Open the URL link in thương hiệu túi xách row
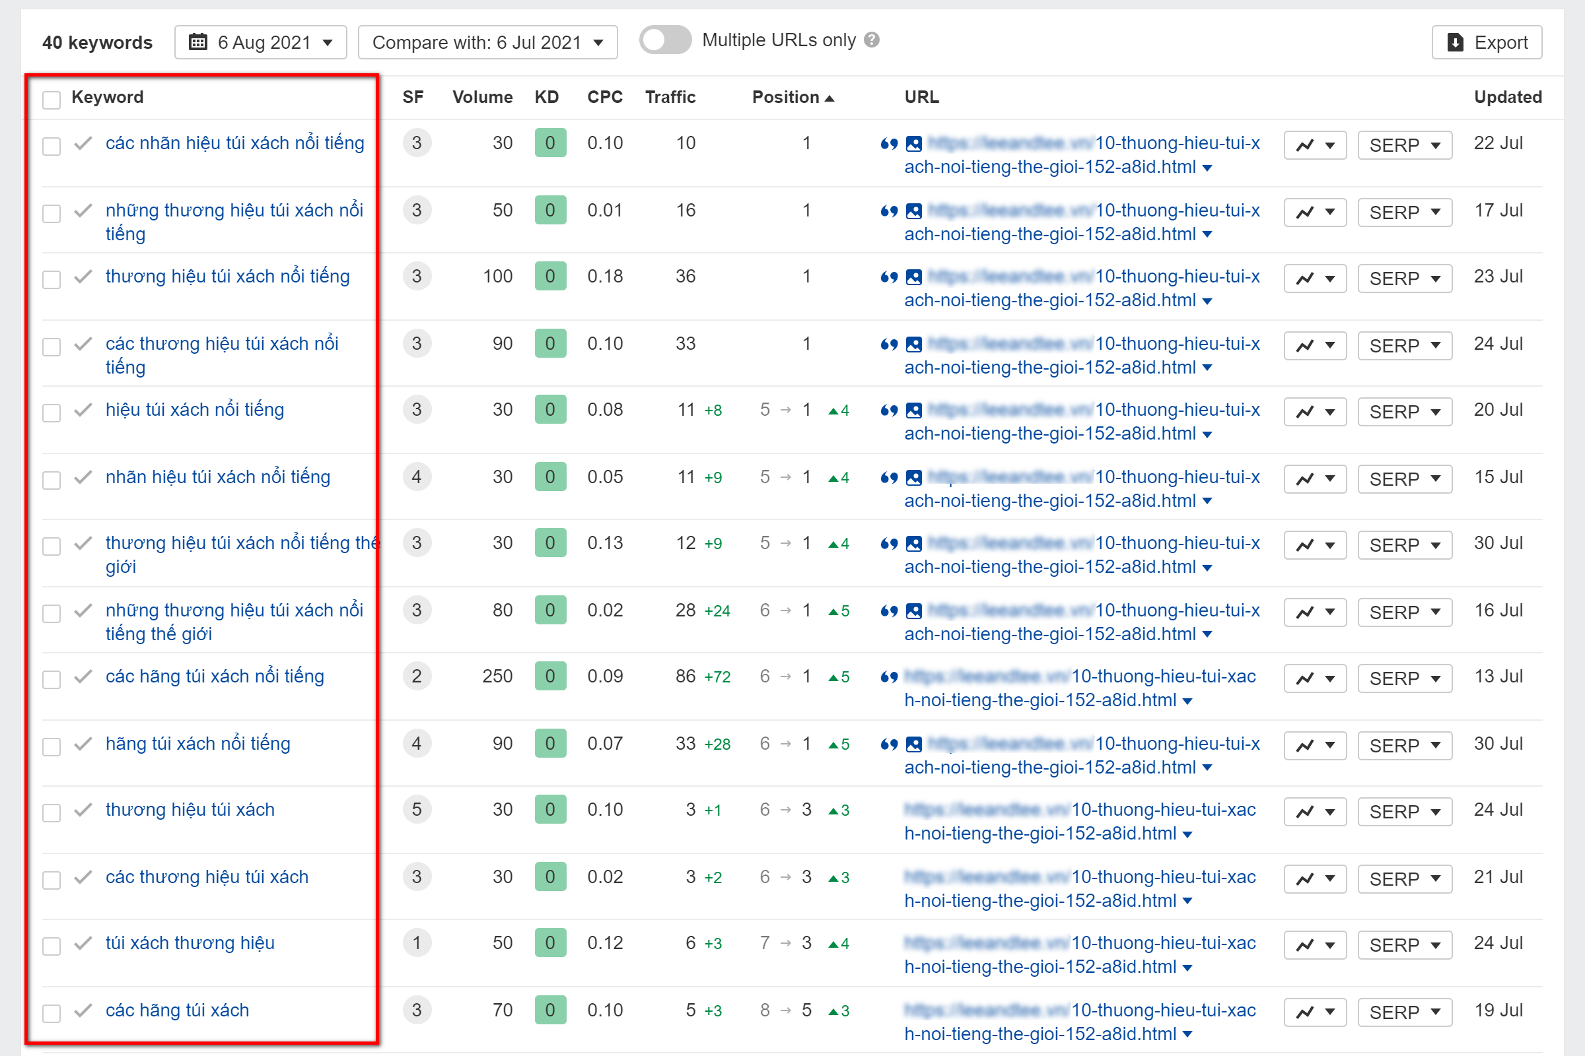This screenshot has height=1056, width=1585. 1080,822
